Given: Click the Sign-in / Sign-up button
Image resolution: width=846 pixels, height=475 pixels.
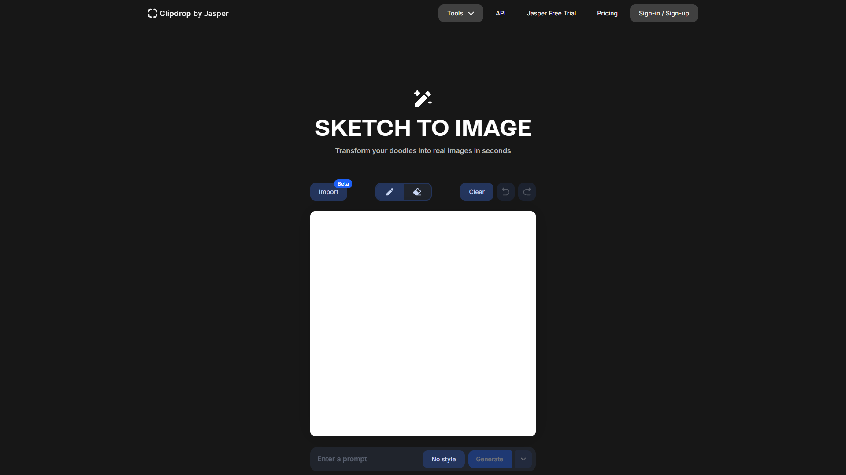Looking at the screenshot, I should (664, 13).
